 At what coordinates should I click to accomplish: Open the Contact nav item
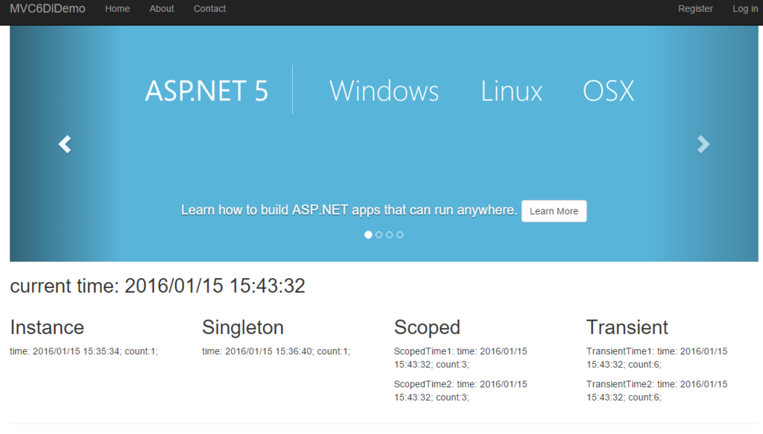click(x=209, y=9)
